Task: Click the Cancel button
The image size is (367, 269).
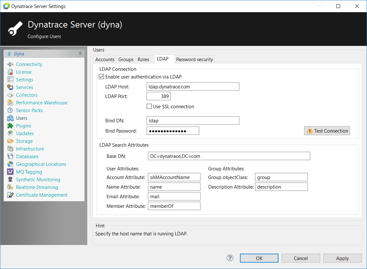Action: pyautogui.click(x=301, y=258)
